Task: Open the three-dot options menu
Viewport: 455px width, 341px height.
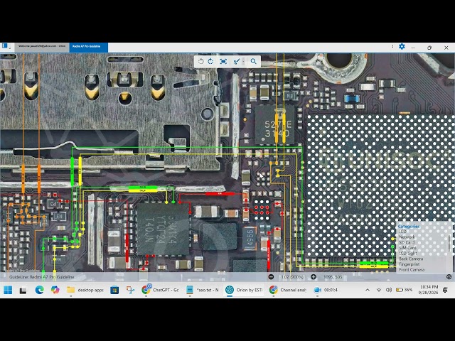Action: [x=392, y=46]
